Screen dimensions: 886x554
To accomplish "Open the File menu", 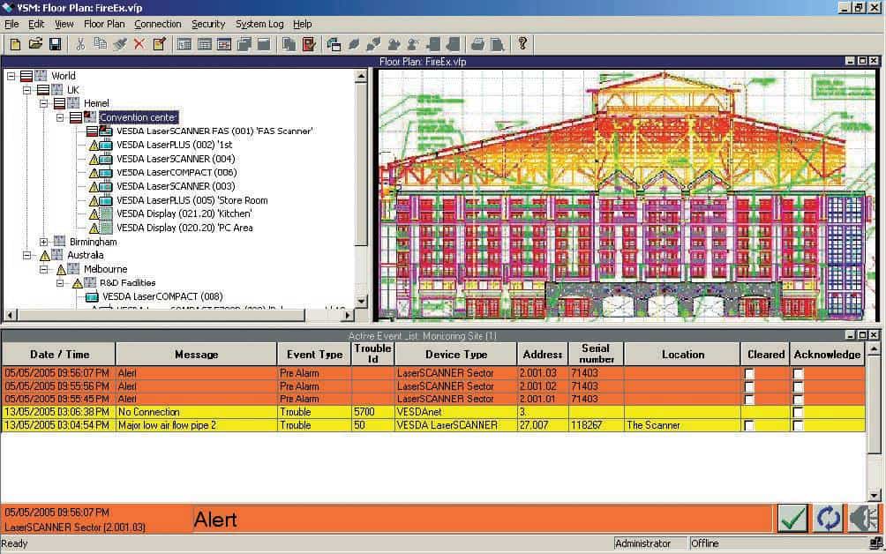I will (x=11, y=25).
